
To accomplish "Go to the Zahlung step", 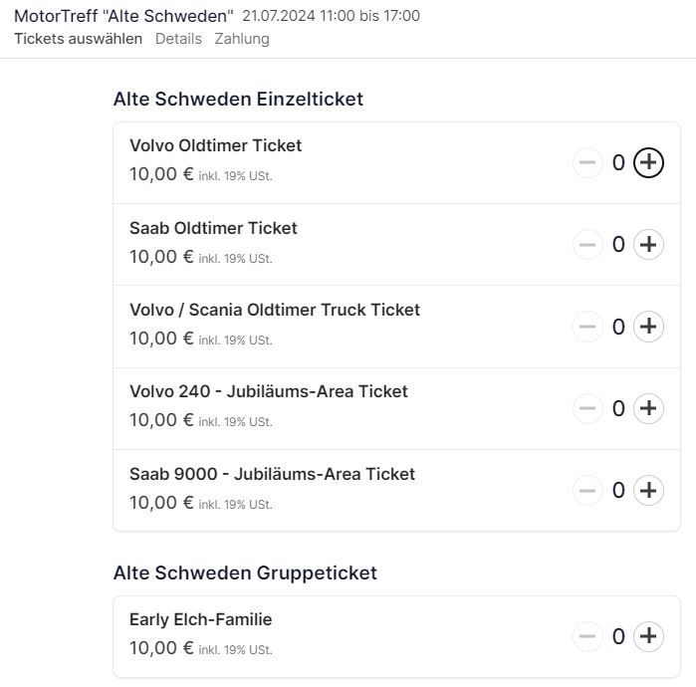I will coord(242,39).
